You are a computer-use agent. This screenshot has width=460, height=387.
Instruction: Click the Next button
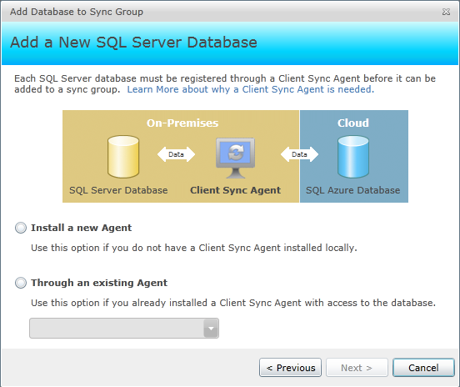tap(357, 367)
